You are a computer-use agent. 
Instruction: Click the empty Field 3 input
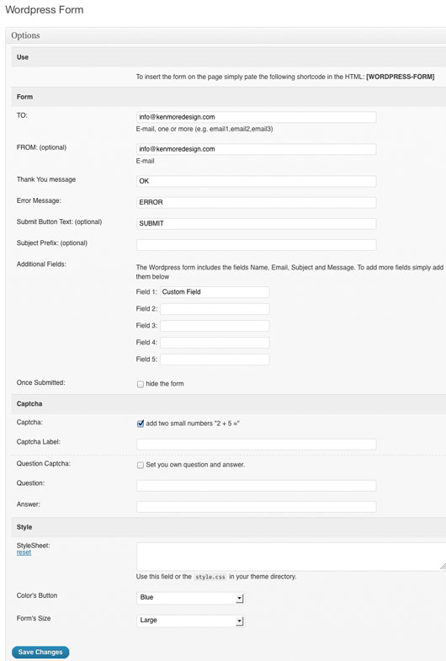215,325
